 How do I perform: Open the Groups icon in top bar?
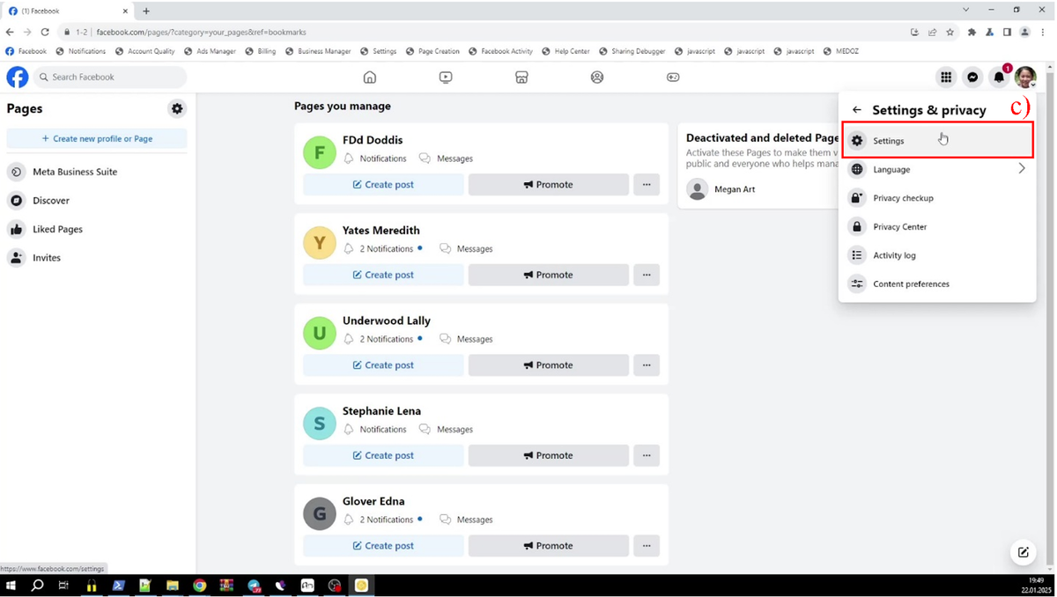597,77
